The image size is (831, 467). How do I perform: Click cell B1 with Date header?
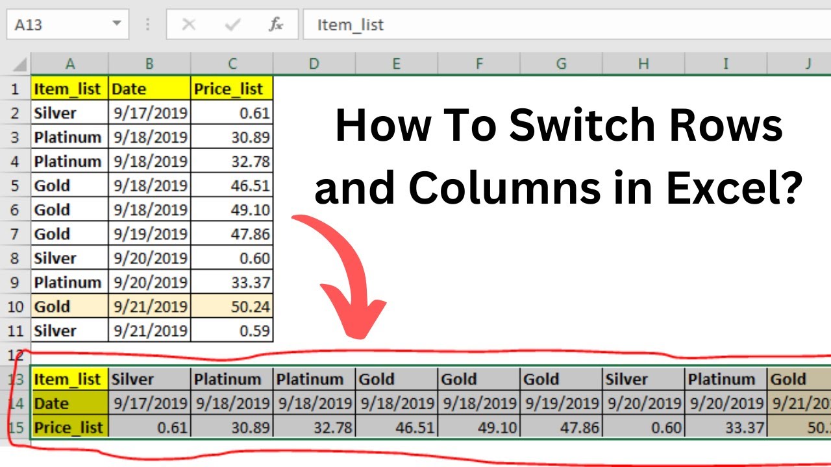click(149, 88)
